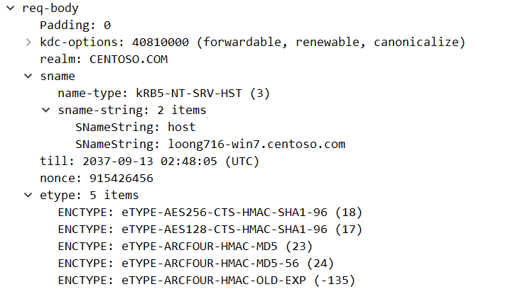The height and width of the screenshot is (294, 530).
Task: Click the req-body label text
Action: [x=51, y=9]
